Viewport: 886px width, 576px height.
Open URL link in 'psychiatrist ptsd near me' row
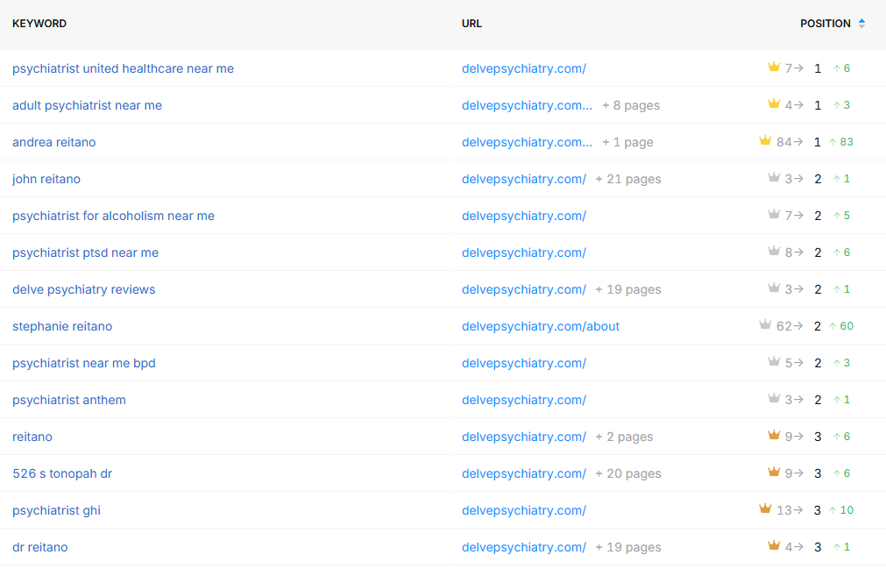click(x=524, y=252)
